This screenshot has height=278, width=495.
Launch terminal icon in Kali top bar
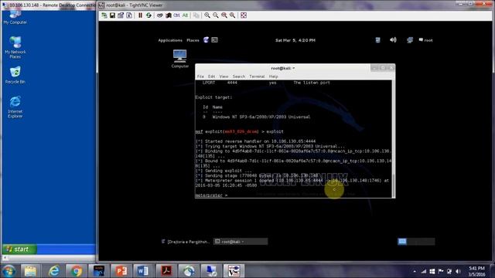point(215,40)
